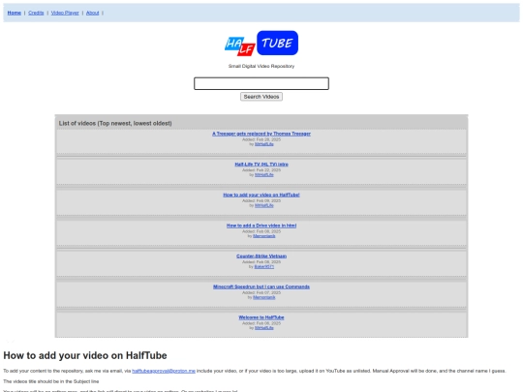523x392 pixels.
Task: Click the author link under the Thomas Treeager video
Action: 263,144
